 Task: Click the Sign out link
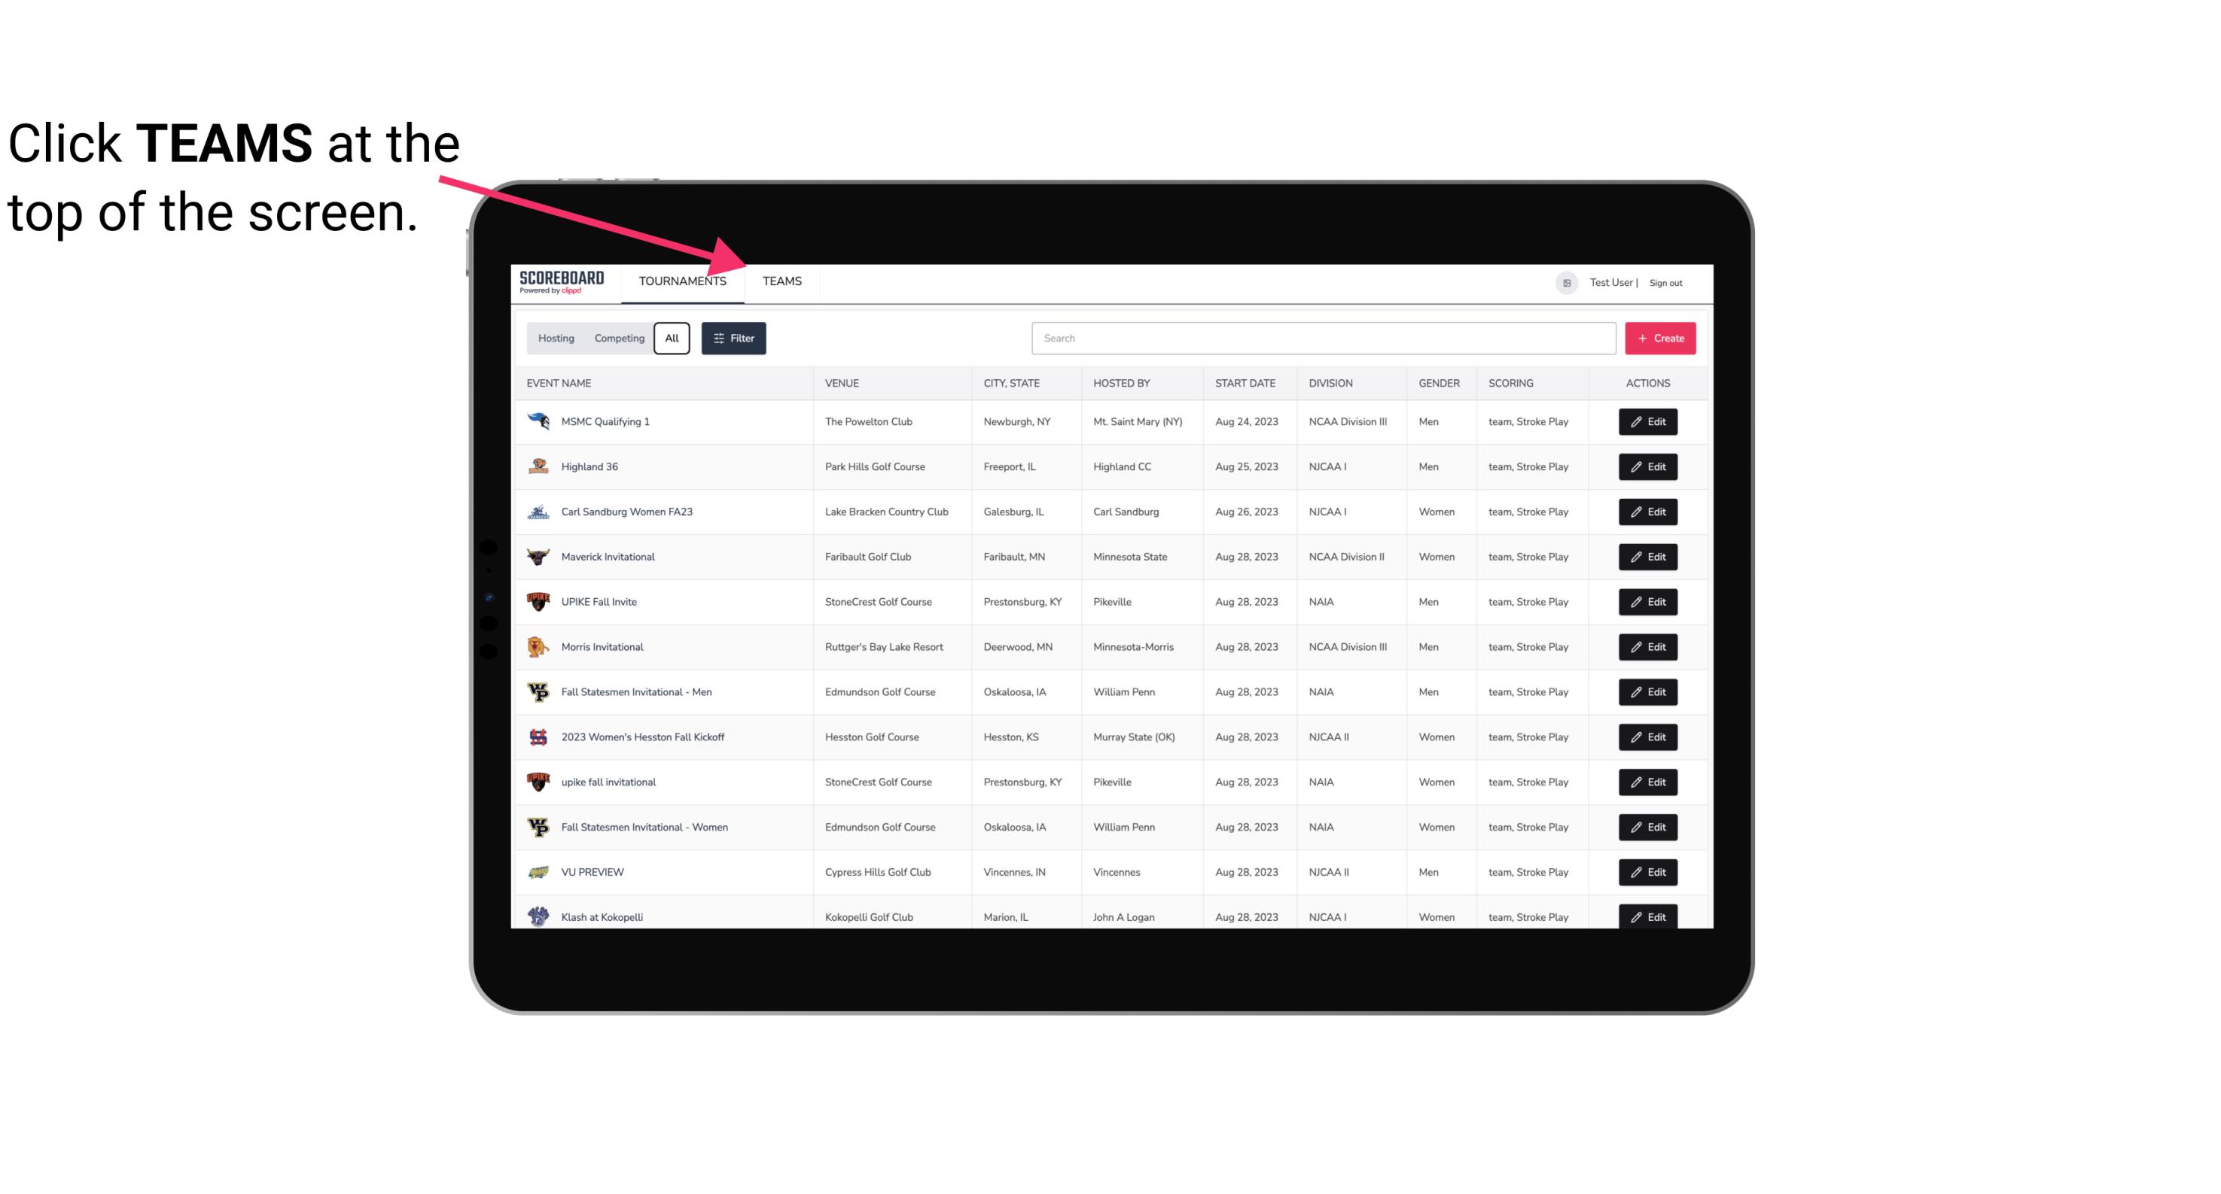click(1666, 282)
